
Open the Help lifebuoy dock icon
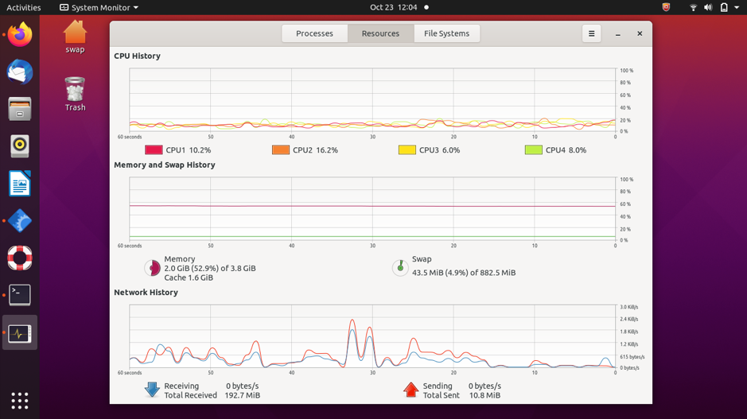coord(20,258)
